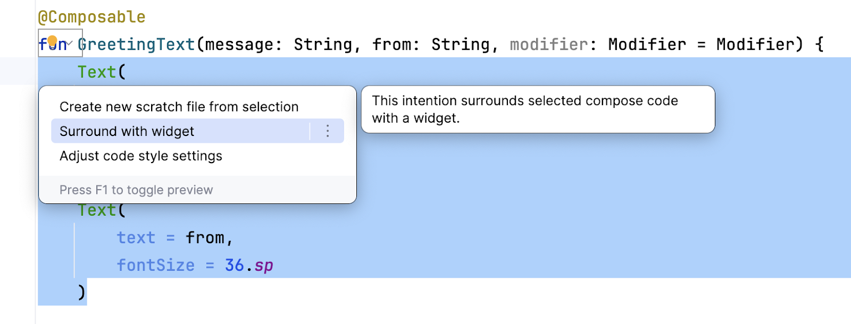This screenshot has height=324, width=851.
Task: Click the opening curly brace of the function
Action: click(x=819, y=45)
